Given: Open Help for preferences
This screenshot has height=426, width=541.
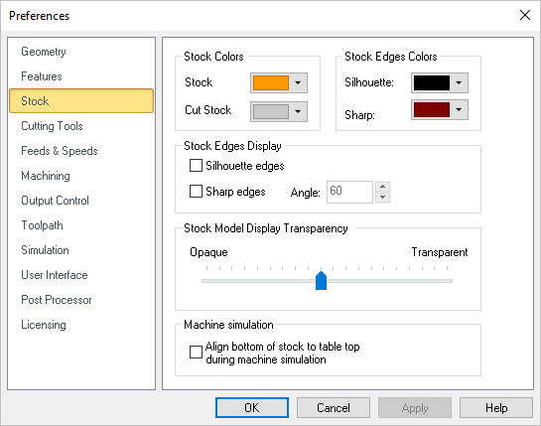Looking at the screenshot, I should (x=496, y=408).
